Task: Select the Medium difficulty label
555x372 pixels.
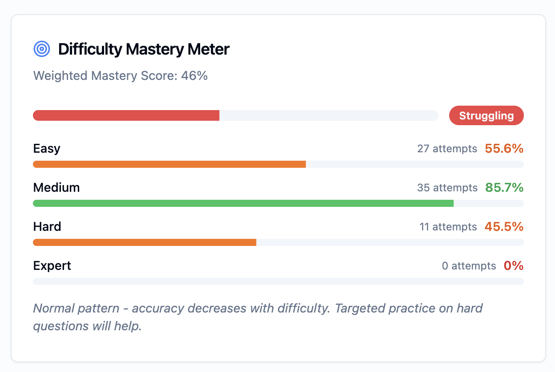Action: pos(56,187)
